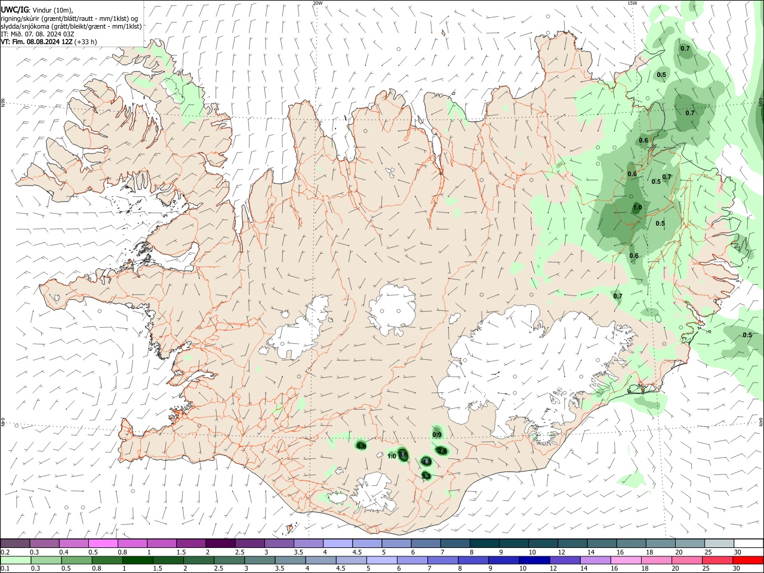This screenshot has width=764, height=573.
Task: Click the 1.9 precipitation value on the map
Action: (361, 446)
